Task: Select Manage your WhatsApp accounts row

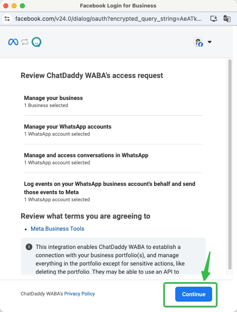Action: (113, 130)
